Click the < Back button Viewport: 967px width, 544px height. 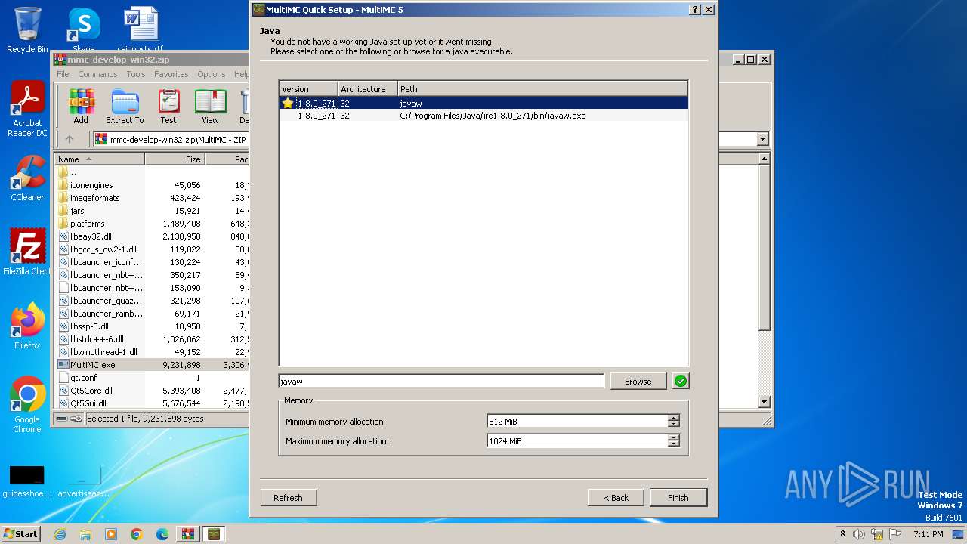coord(616,498)
